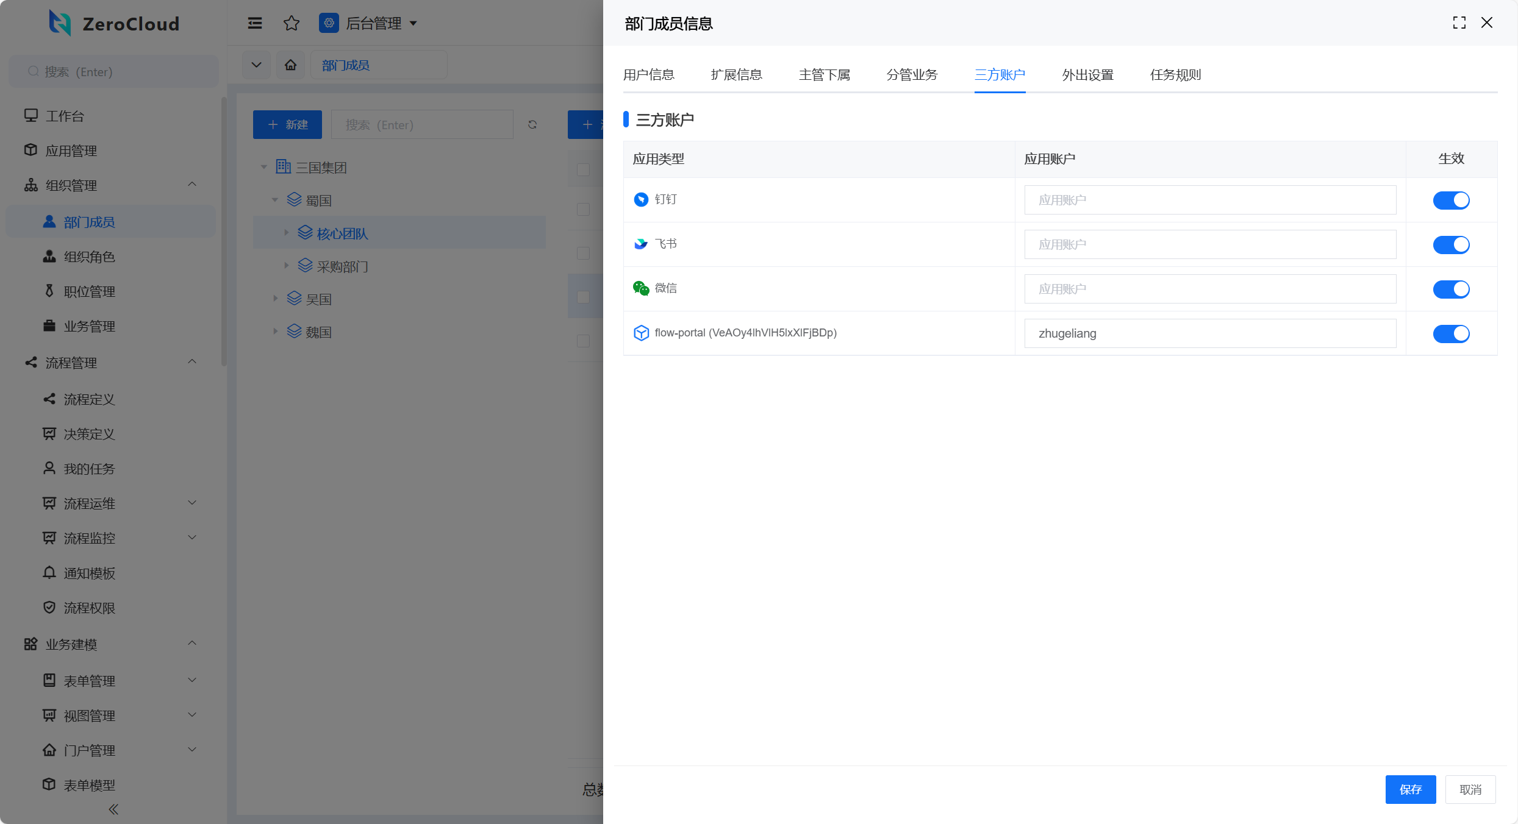
Task: Click the favorites star icon in top bar
Action: coord(292,23)
